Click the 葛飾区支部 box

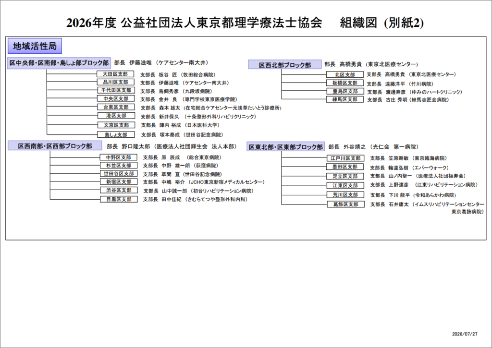pyautogui.click(x=345, y=204)
